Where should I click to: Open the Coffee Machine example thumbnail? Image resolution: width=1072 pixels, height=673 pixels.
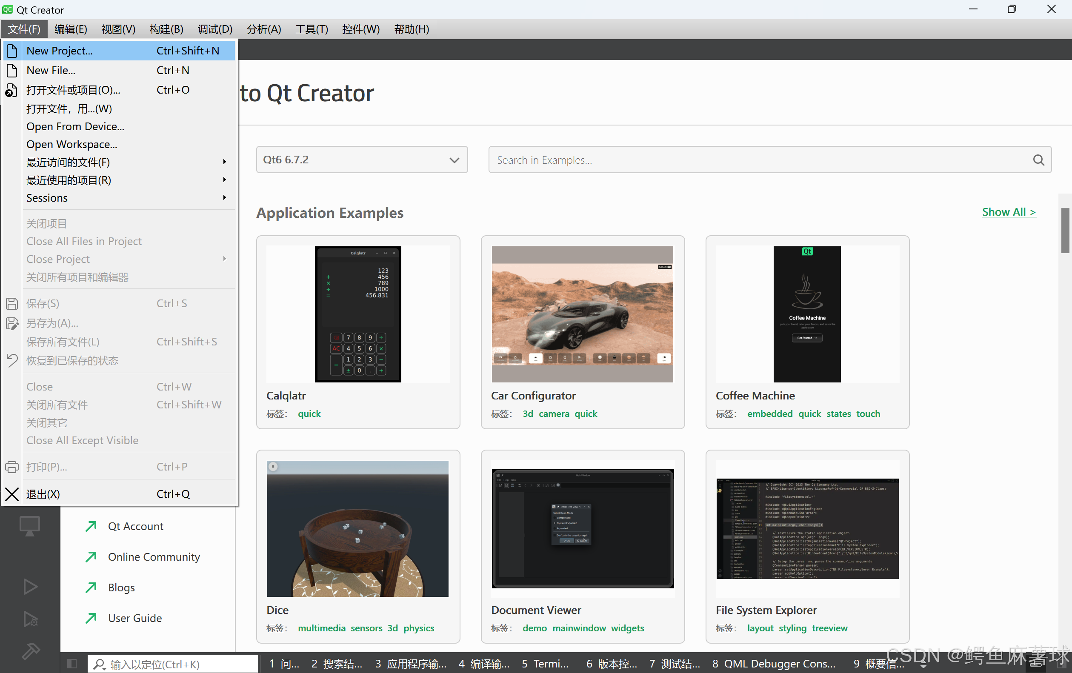pos(807,314)
